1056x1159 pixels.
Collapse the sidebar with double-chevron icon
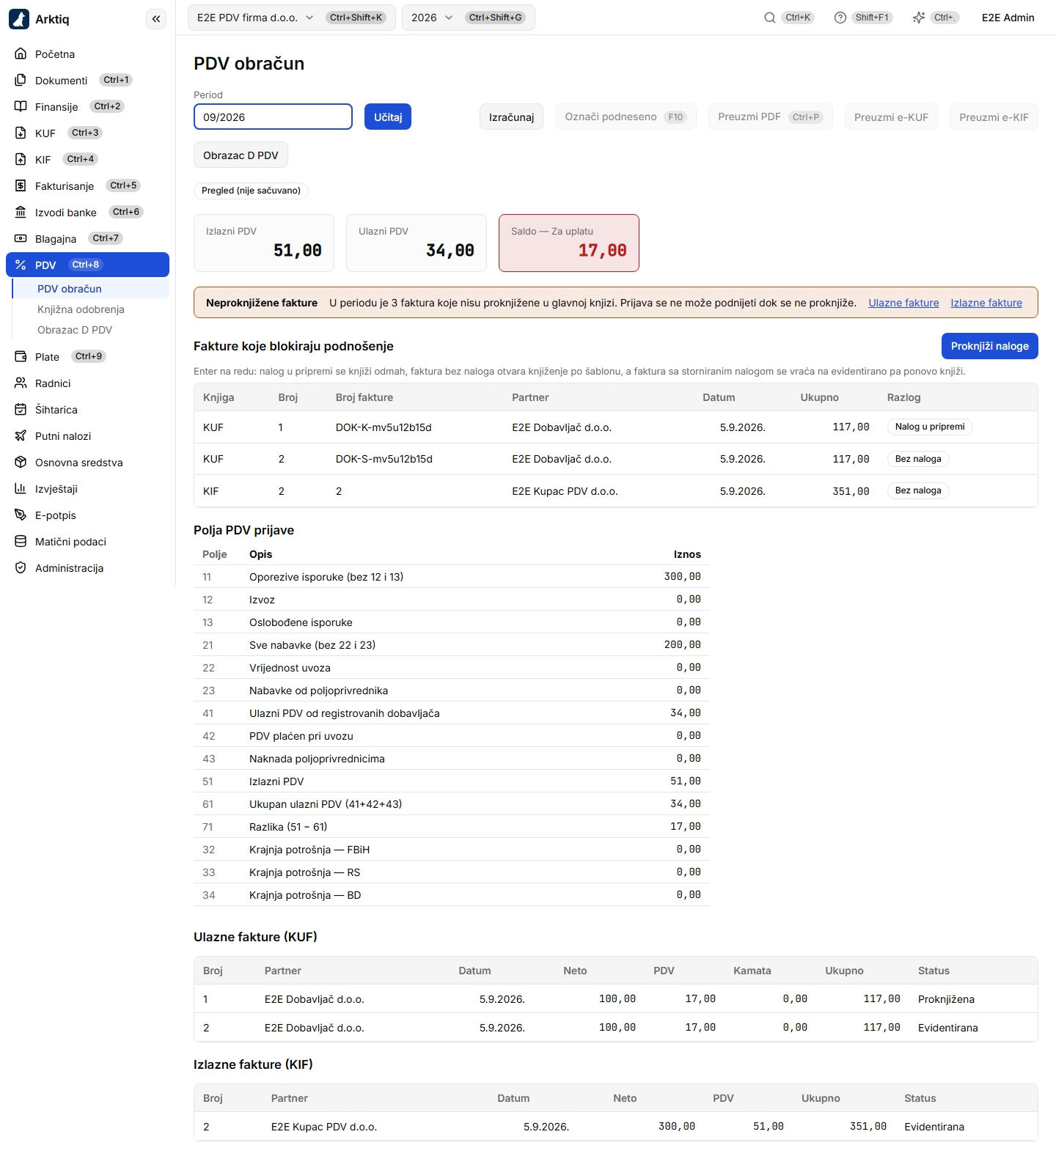[x=156, y=19]
